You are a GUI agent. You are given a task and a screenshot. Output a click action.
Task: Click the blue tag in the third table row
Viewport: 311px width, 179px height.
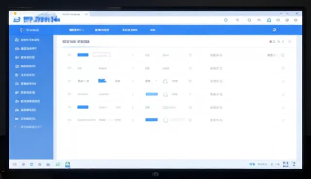[102, 81]
